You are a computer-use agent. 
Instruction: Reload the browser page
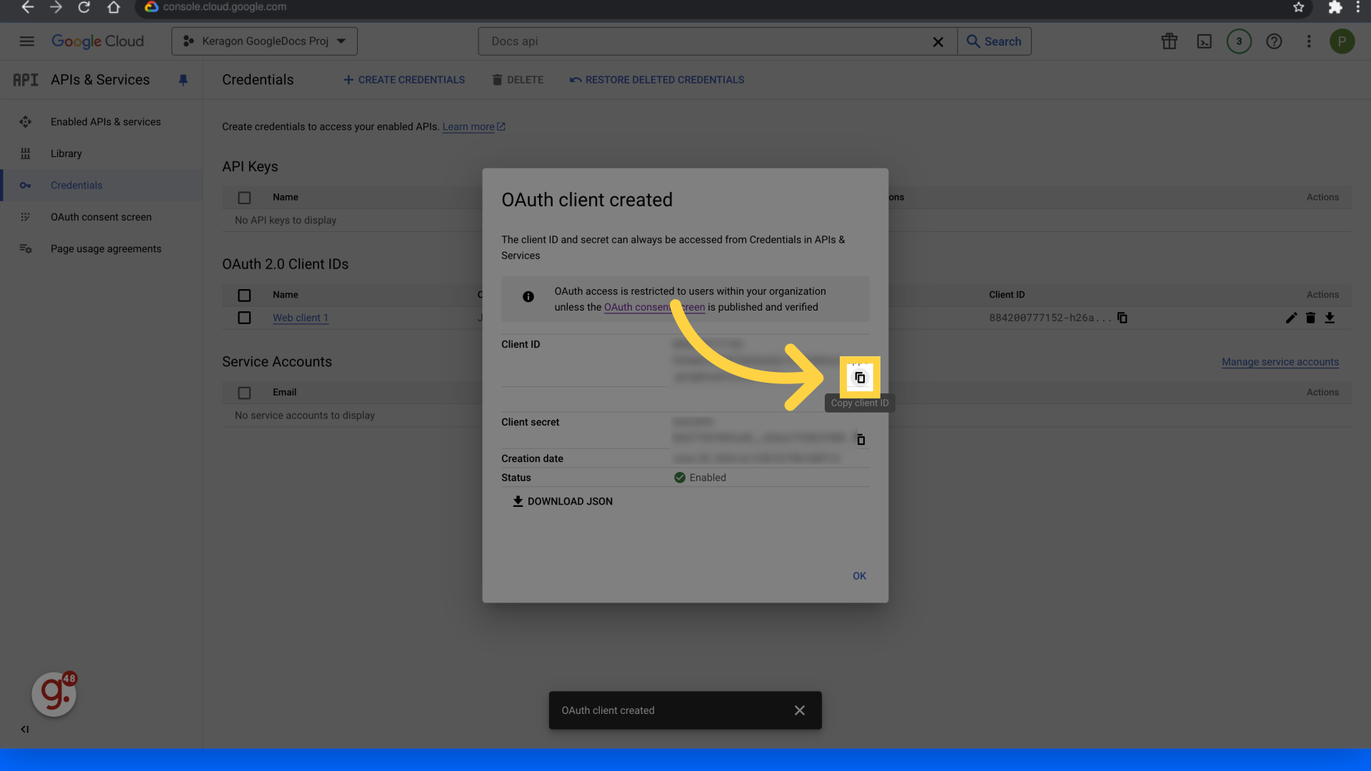click(84, 7)
